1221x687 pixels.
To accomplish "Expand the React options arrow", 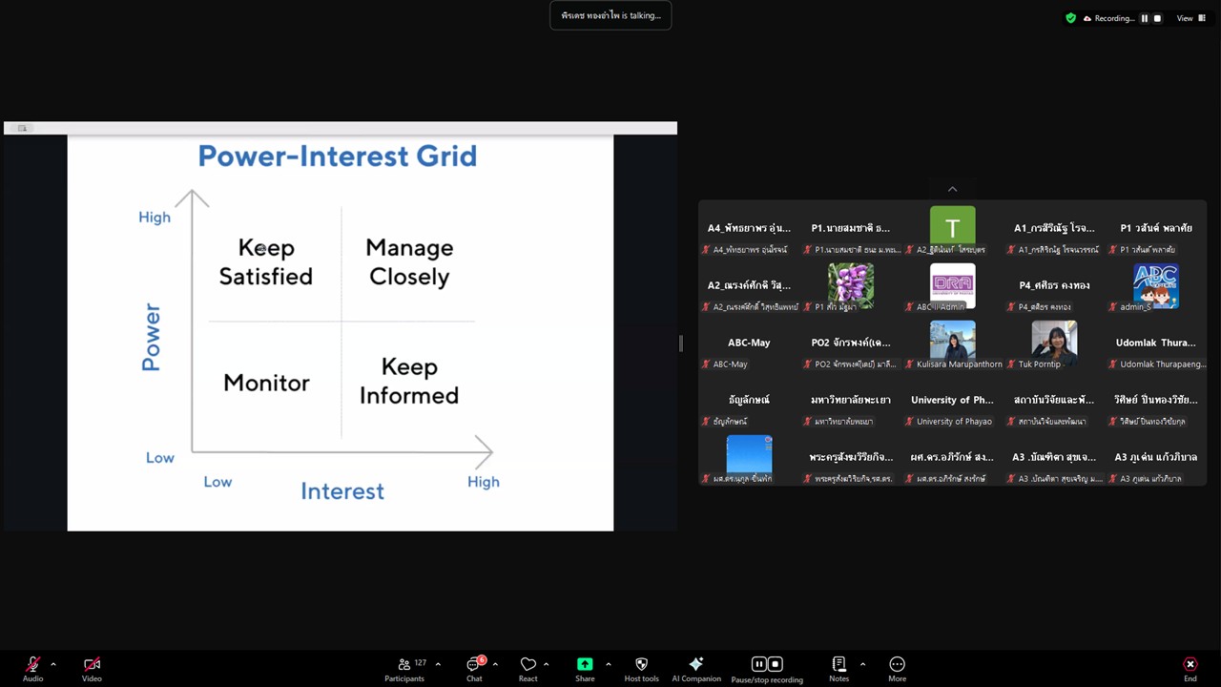I will (546, 664).
